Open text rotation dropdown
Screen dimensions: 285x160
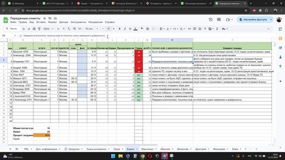point(182,29)
